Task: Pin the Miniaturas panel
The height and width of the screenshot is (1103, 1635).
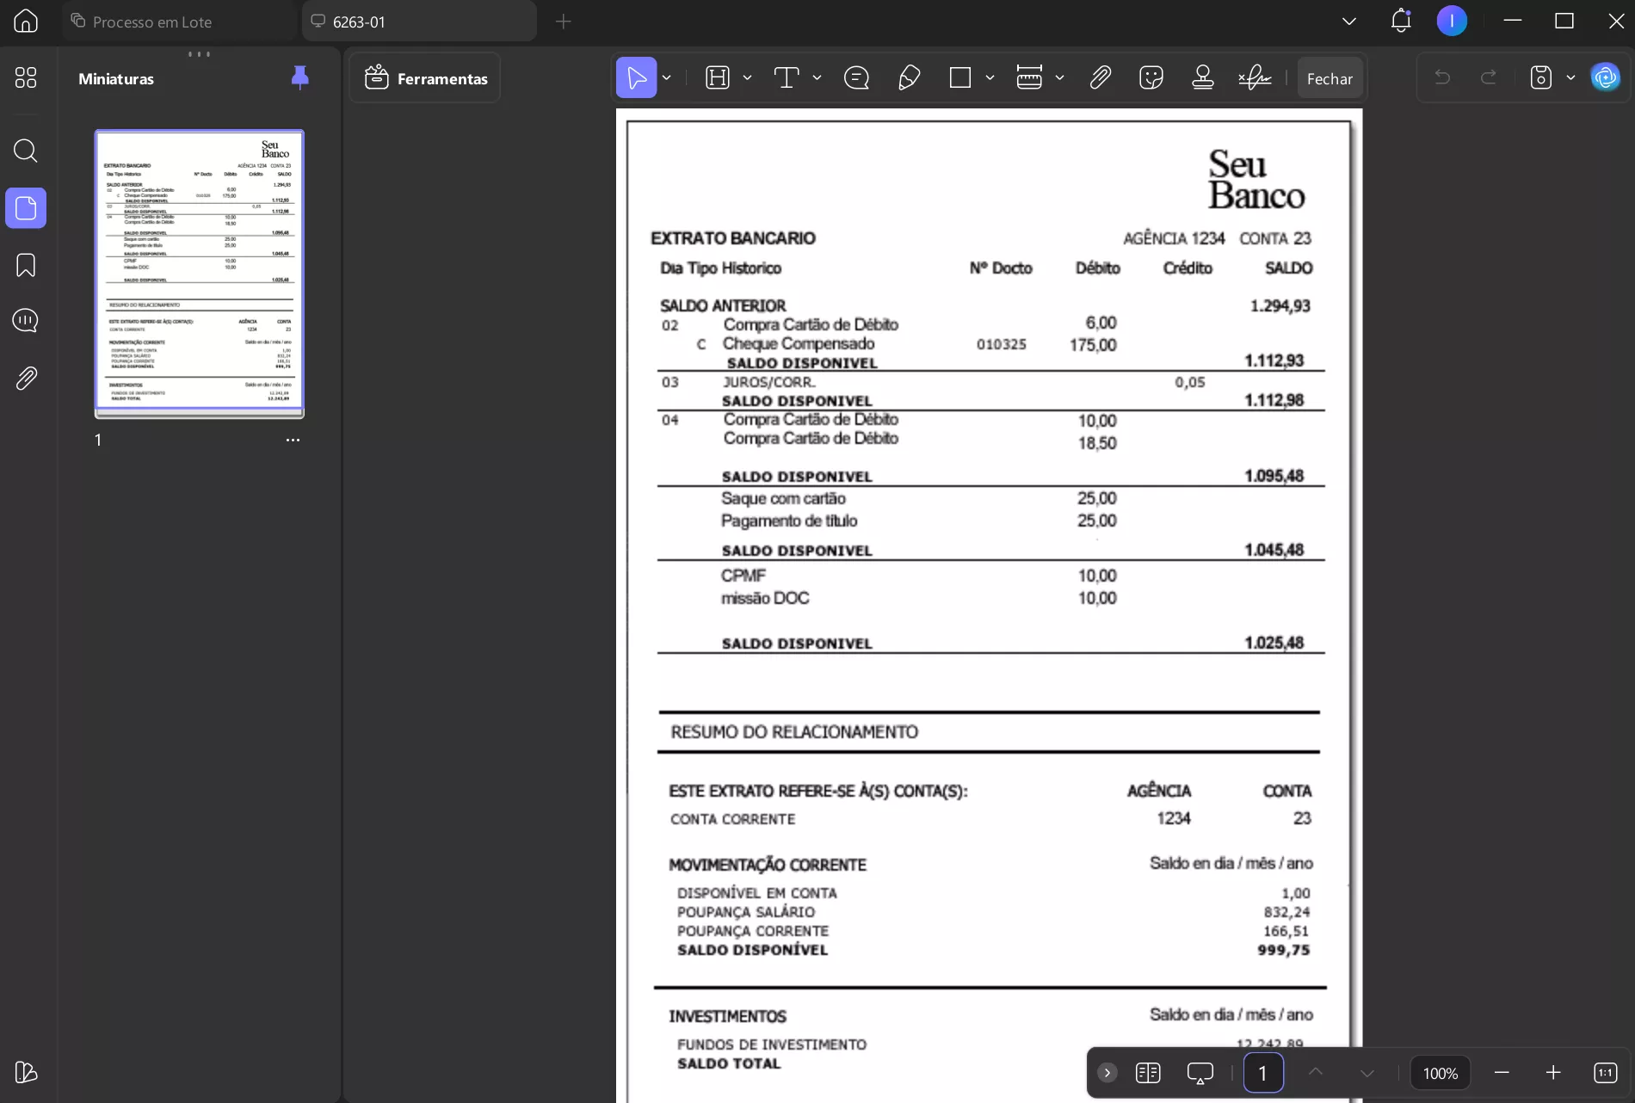Action: [299, 77]
